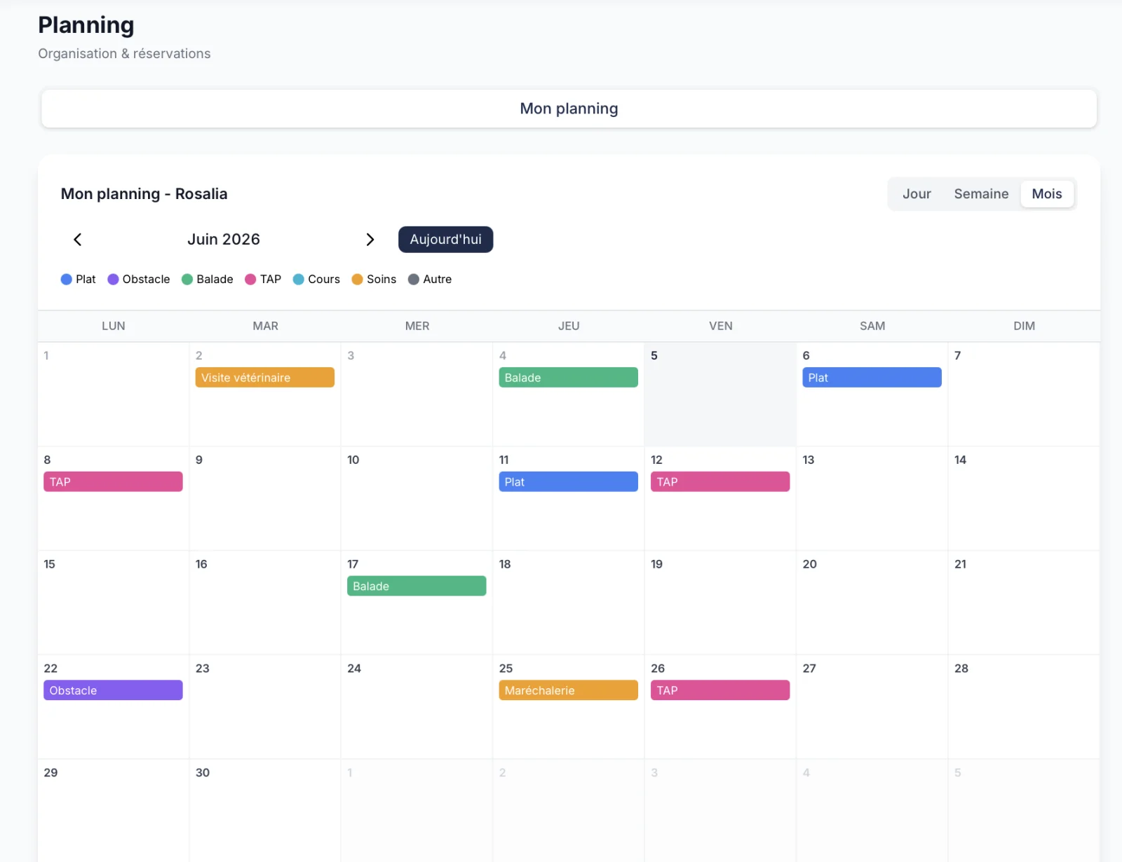Screen dimensions: 1122x862
Task: Open the TAP event on June 8
Action: coord(113,481)
